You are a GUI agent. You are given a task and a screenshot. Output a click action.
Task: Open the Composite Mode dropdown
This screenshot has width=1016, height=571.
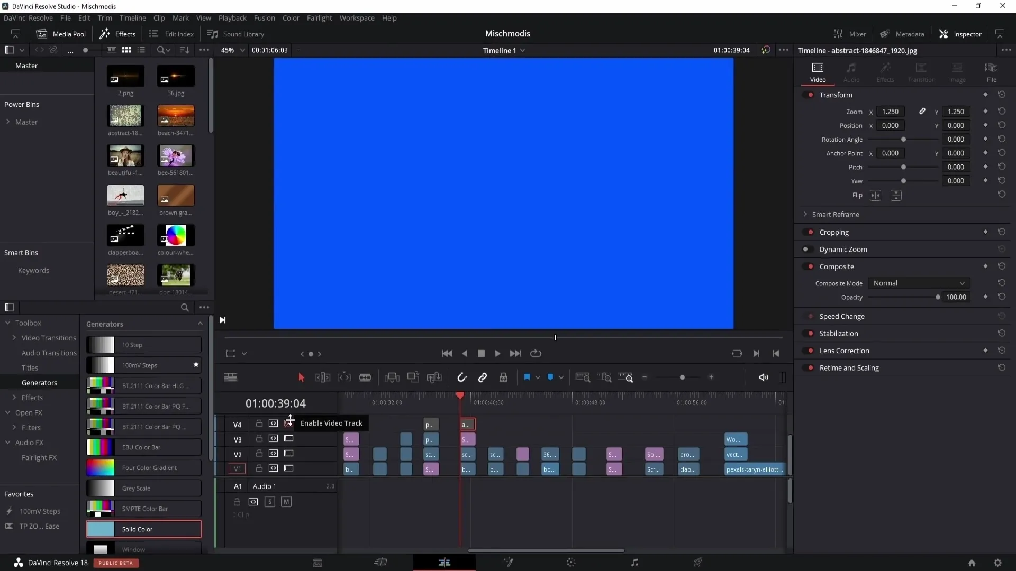point(918,283)
